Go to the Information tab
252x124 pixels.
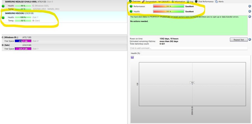coord(180,2)
